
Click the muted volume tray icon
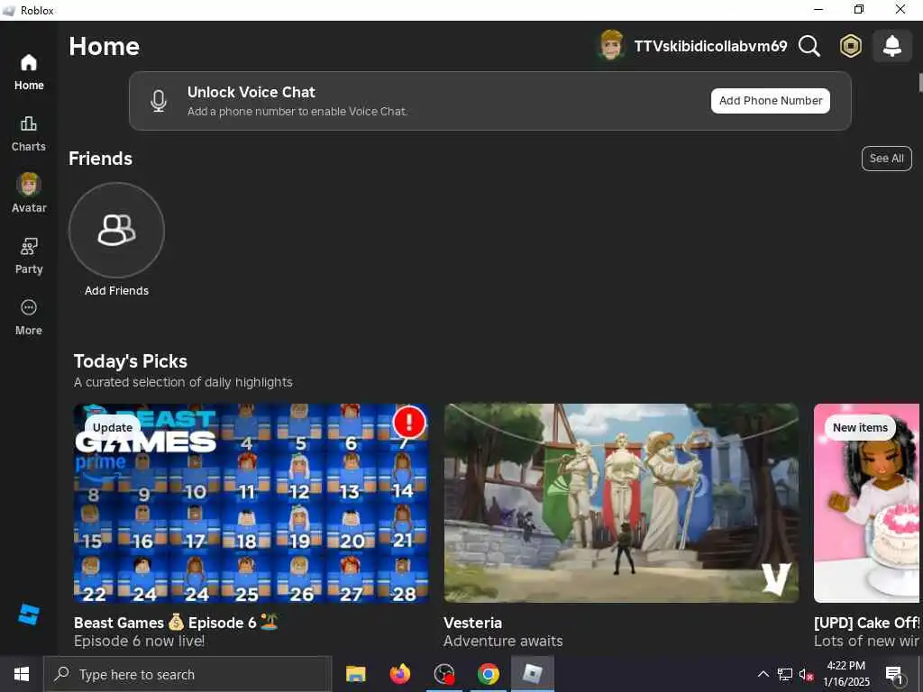[x=806, y=674]
